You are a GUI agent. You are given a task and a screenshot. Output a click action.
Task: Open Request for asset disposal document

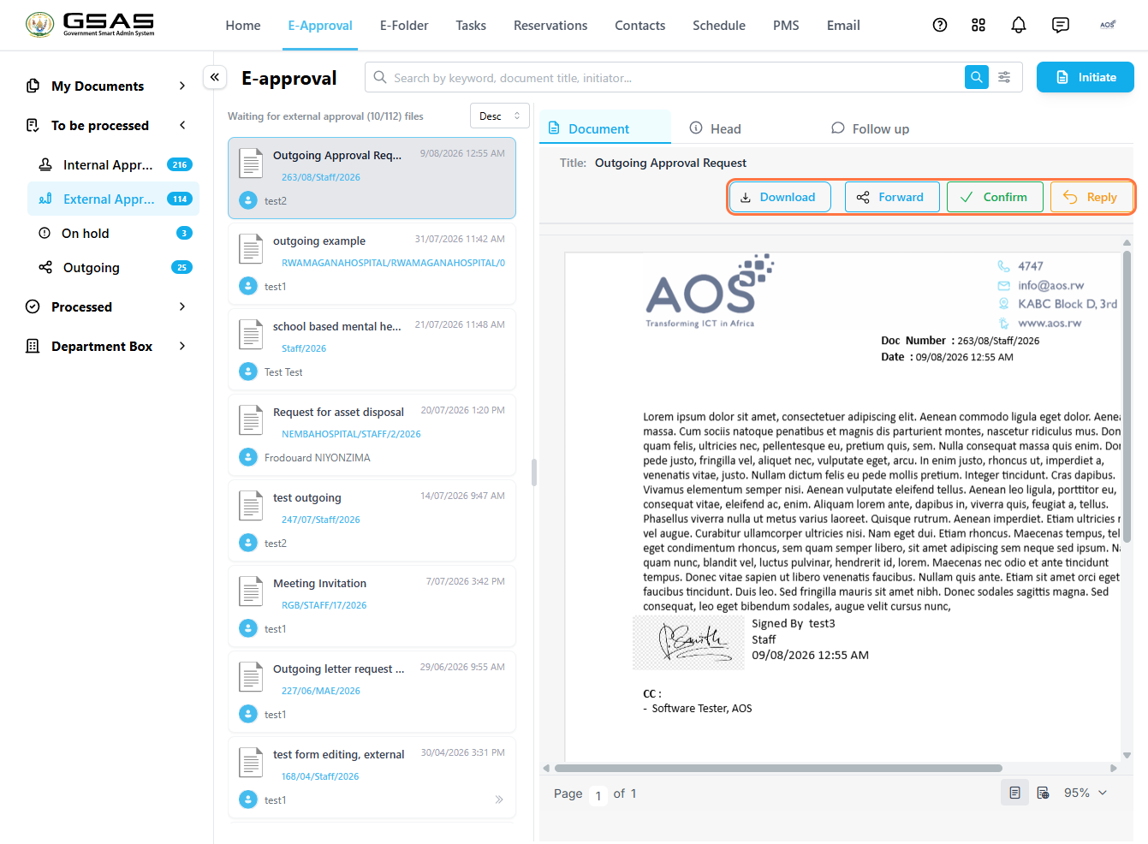tap(372, 434)
